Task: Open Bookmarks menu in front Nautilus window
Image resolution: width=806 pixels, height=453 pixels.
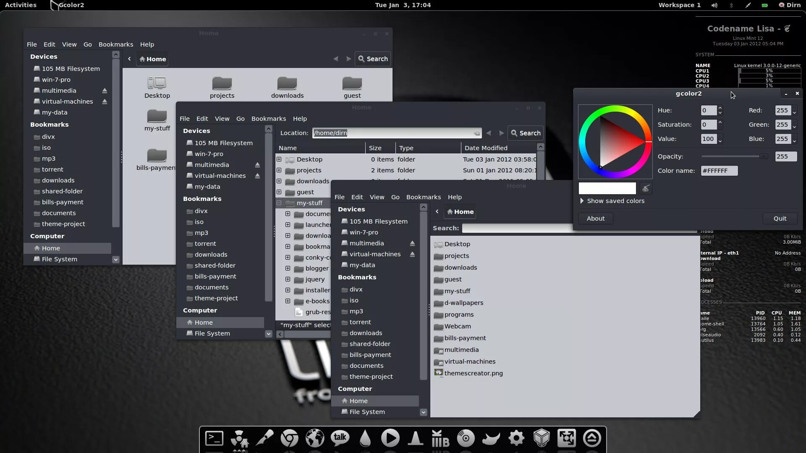Action: coord(423,197)
